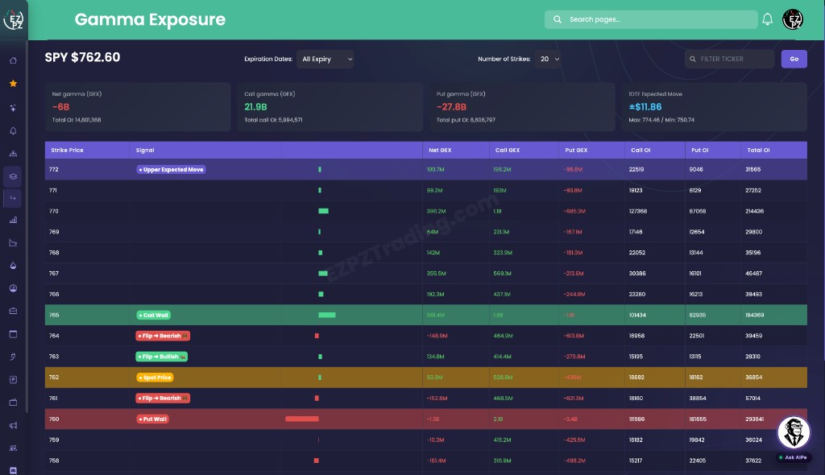This screenshot has height=475, width=825.
Task: Select the vertical scrollbar on the right edge
Action: 823,200
